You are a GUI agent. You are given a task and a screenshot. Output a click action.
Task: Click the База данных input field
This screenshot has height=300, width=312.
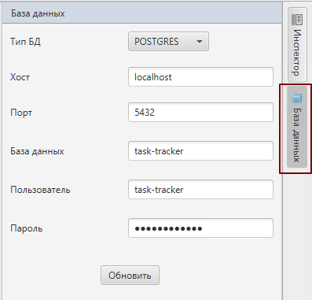[x=200, y=151]
